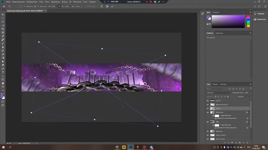The image size is (268, 150).
Task: Select the Hand tool
Action: coord(3,83)
